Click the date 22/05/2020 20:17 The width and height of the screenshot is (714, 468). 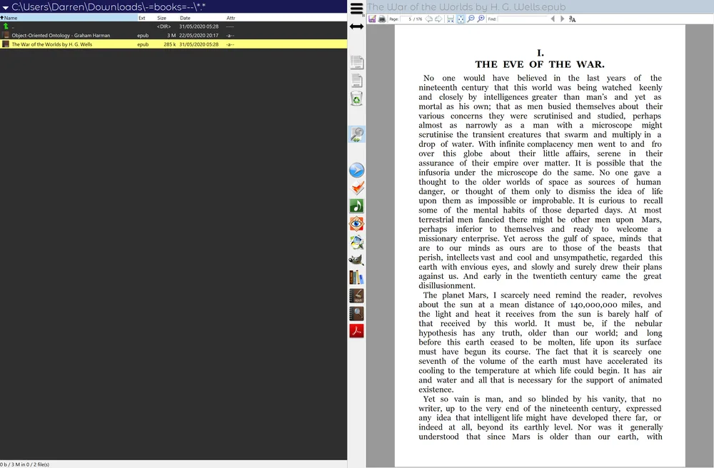(x=199, y=35)
